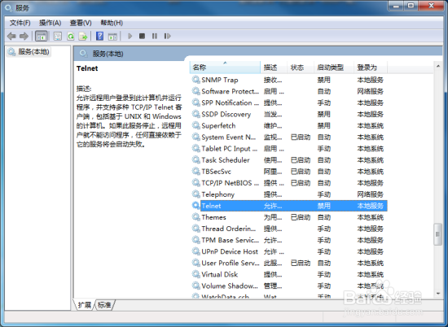
Task: Select the TPM Base Servic... service row
Action: (x=288, y=240)
